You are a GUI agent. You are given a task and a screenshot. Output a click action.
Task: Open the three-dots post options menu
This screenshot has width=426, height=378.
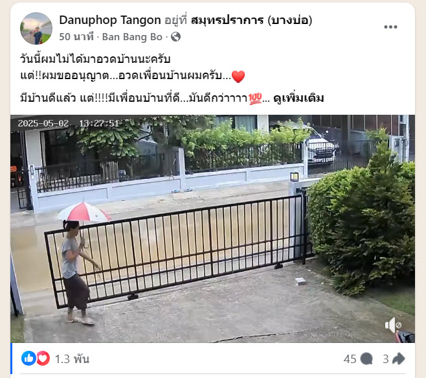tap(390, 27)
